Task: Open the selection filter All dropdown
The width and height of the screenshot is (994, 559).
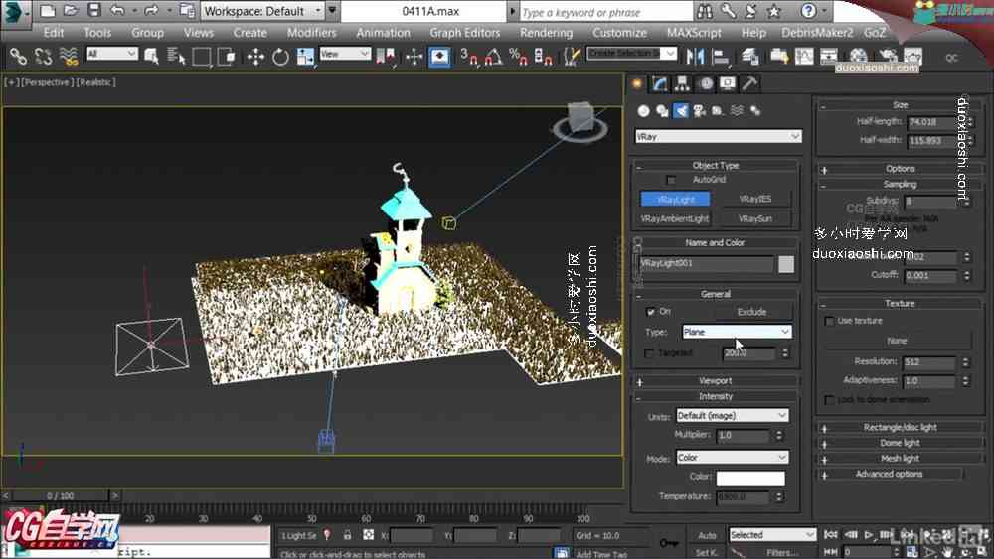Action: (111, 54)
